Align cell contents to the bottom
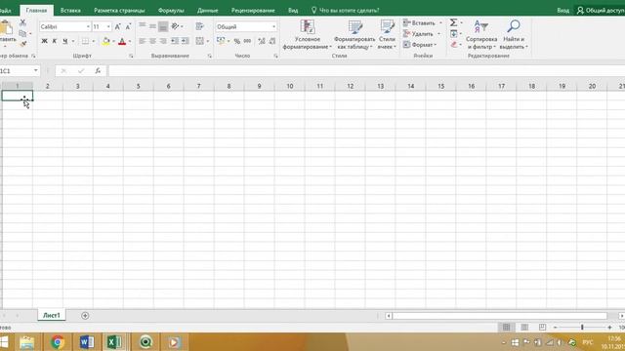 coord(163,26)
